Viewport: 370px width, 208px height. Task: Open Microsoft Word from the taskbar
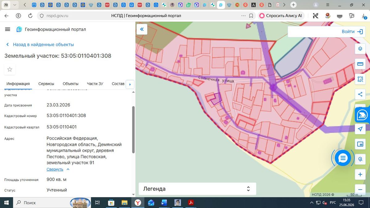click(164, 202)
